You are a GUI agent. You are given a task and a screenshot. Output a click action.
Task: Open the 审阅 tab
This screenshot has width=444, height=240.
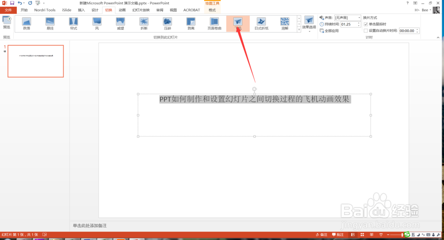pyautogui.click(x=160, y=10)
